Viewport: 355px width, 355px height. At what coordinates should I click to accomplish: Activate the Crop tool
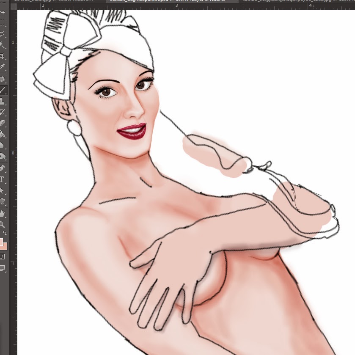[3, 56]
